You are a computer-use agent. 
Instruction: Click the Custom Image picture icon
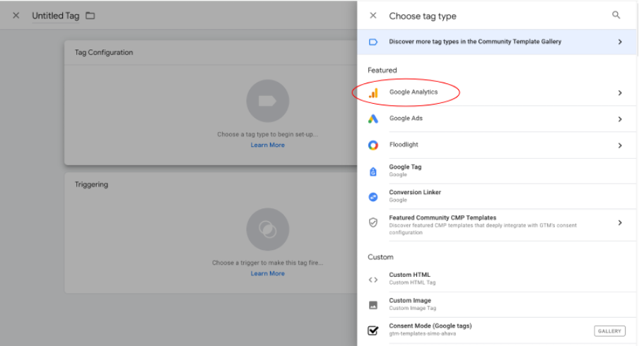pos(373,305)
